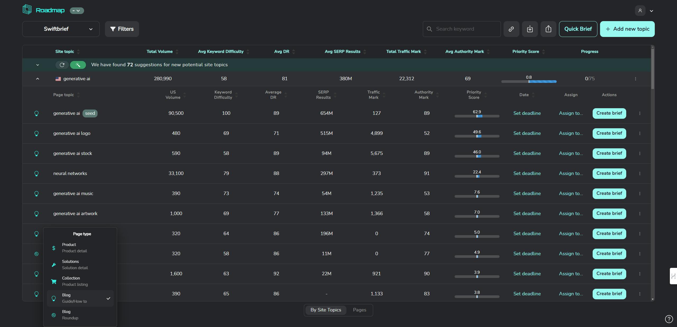Viewport: 677px width, 327px height.
Task: Open the help question mark icon
Action: (x=669, y=319)
